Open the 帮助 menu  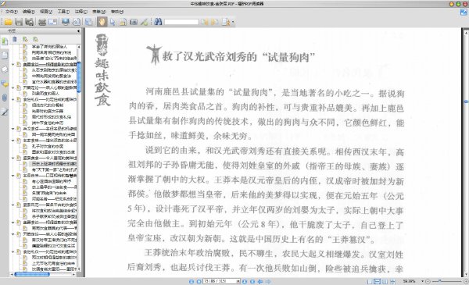[x=117, y=12]
